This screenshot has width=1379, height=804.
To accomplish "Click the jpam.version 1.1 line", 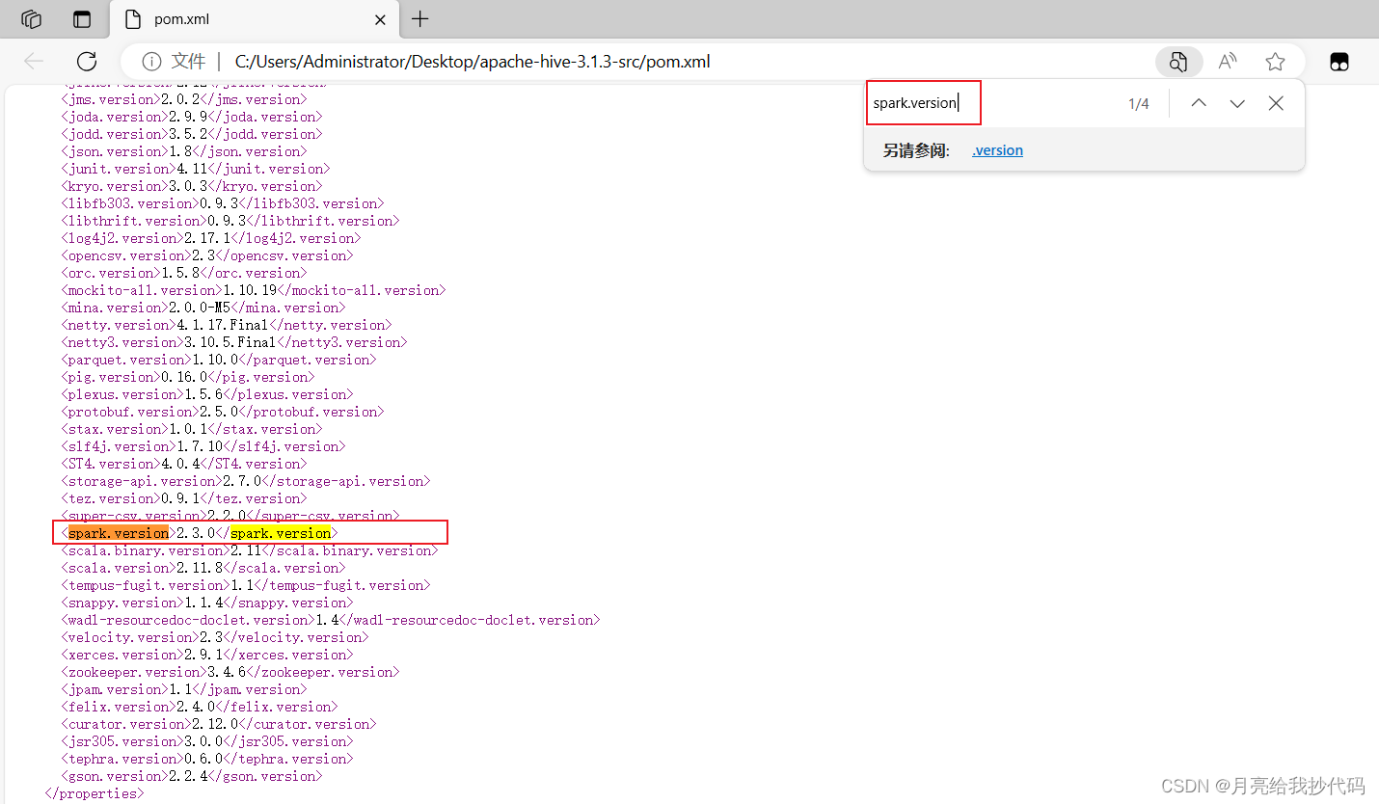I will [184, 689].
